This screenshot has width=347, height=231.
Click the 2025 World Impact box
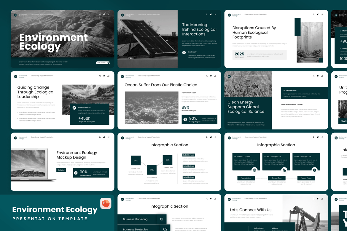coord(260,55)
